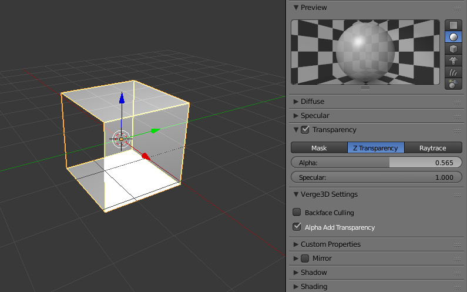Select the sphere preview type icon
Screen dimensions: 467x292
453,37
